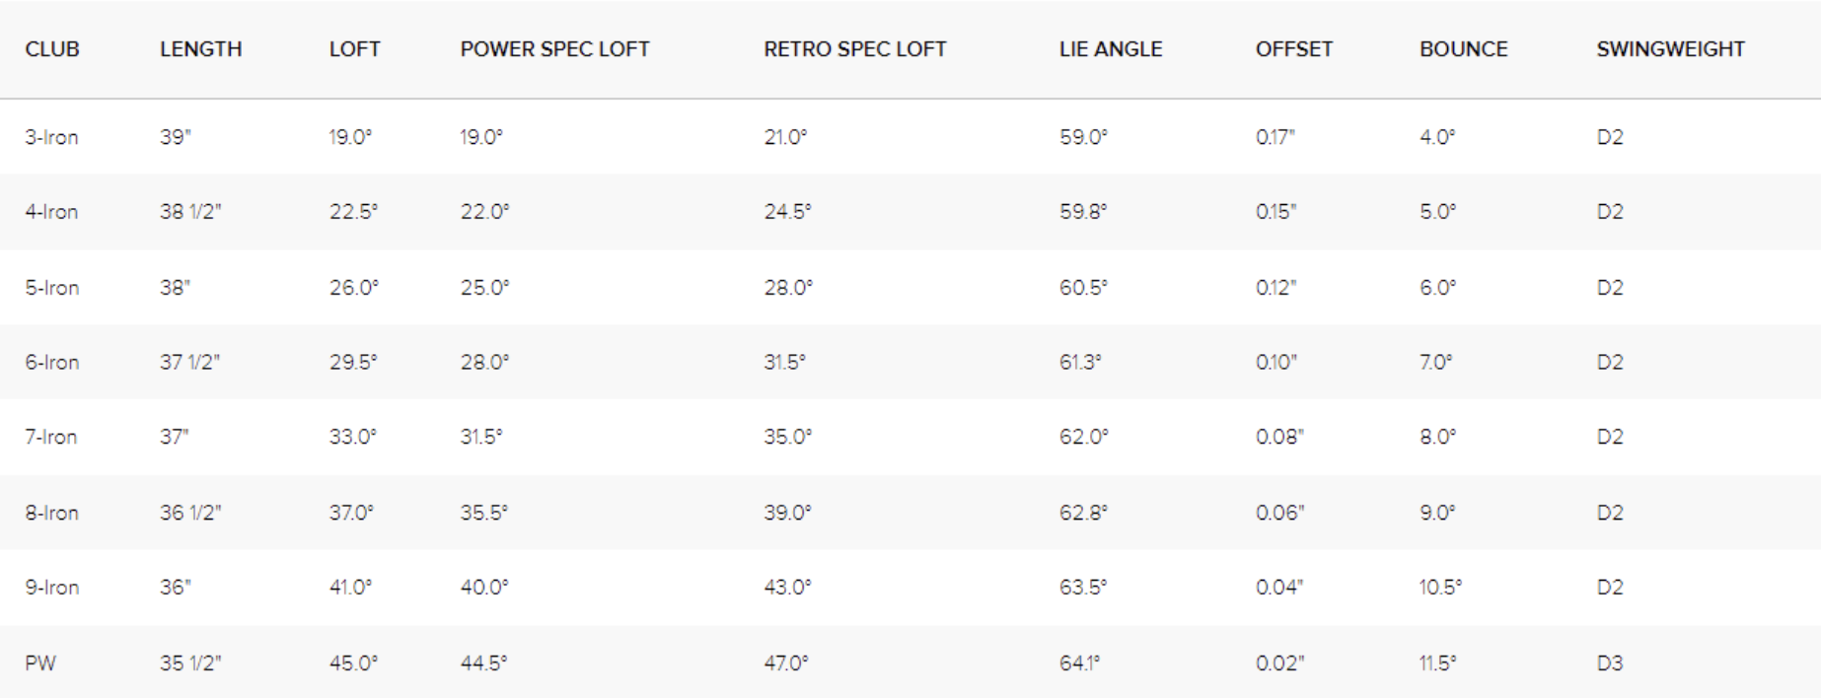Click the POWER SPEC LOFT header
Screen dimensions: 1821x698
tap(554, 49)
